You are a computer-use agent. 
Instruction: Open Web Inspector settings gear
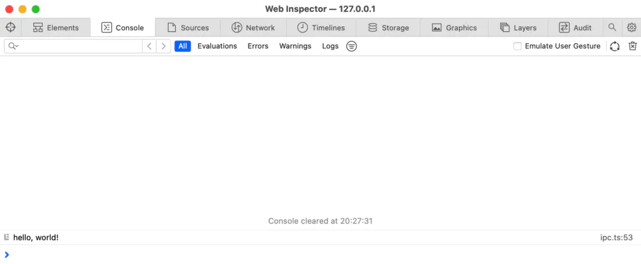click(632, 28)
